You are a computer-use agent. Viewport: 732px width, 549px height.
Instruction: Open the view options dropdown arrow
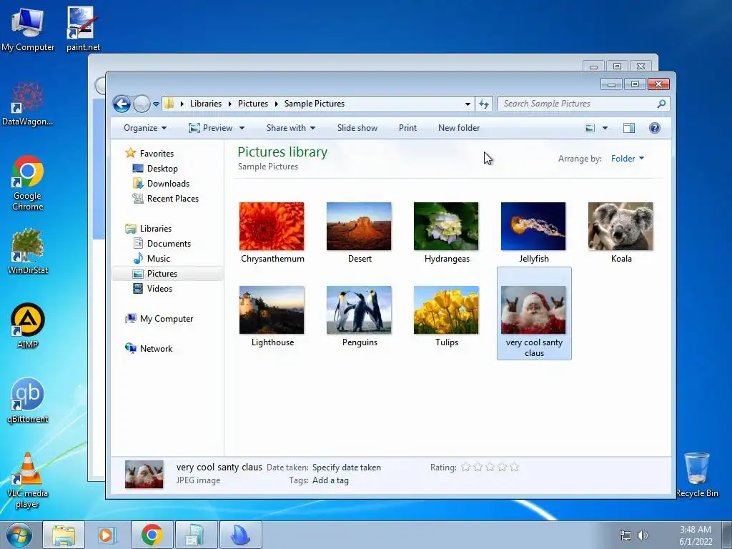click(605, 128)
